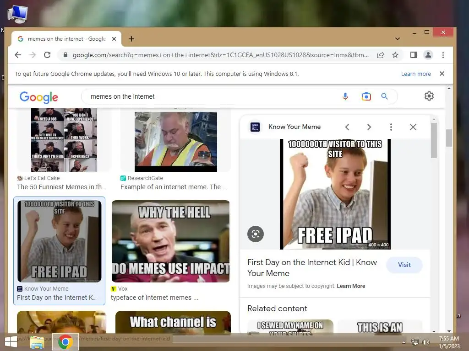Open 'The 50 Funniest Memes' result link
The width and height of the screenshot is (469, 351).
61,187
